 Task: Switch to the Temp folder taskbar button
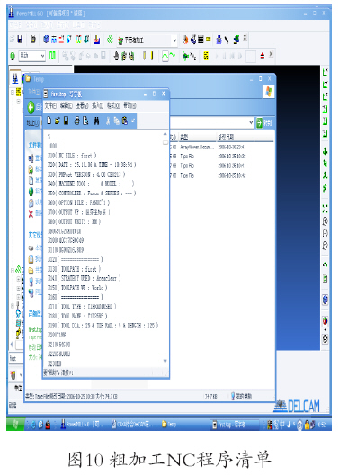(x=169, y=425)
